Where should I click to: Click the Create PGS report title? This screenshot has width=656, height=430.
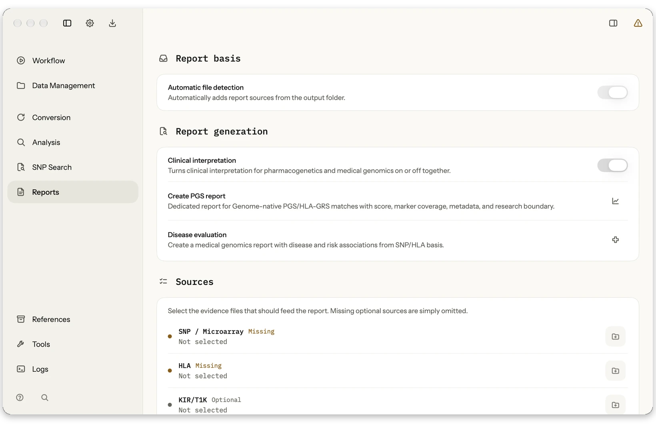coord(196,196)
